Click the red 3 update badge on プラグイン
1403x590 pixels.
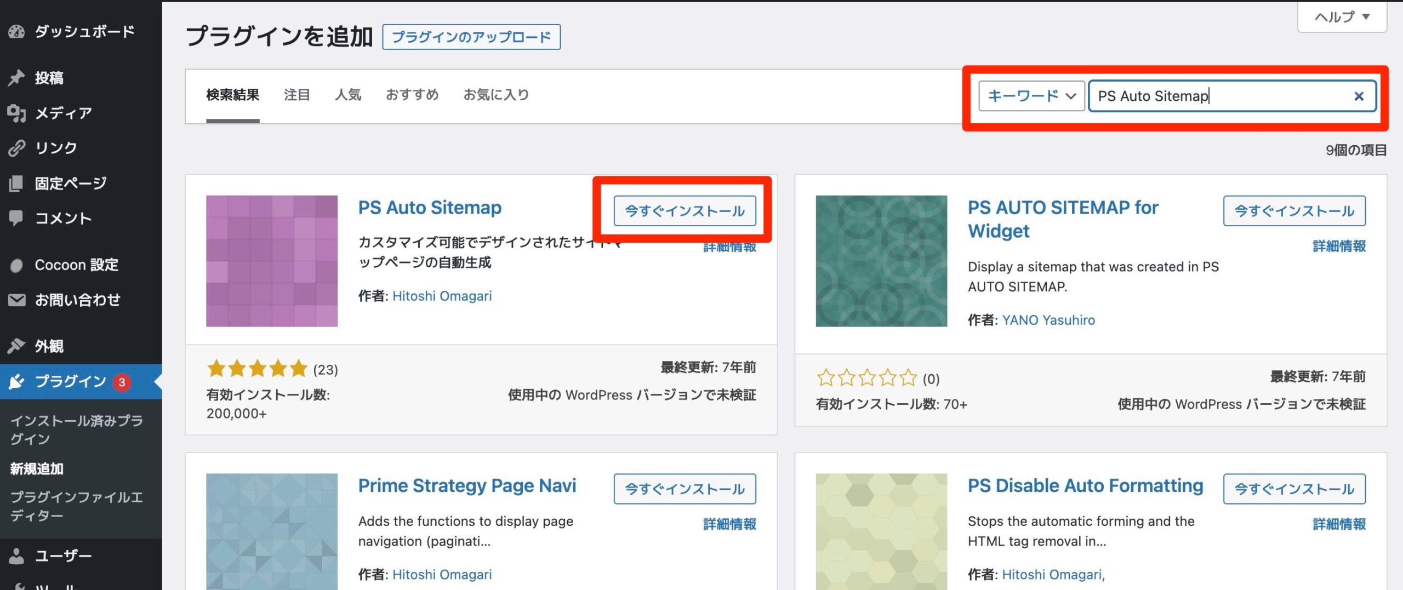pyautogui.click(x=122, y=382)
